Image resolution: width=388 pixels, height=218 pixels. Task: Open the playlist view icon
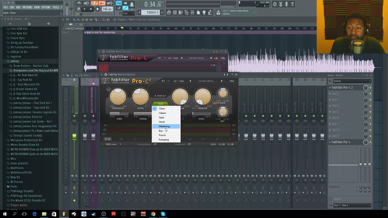(169, 12)
